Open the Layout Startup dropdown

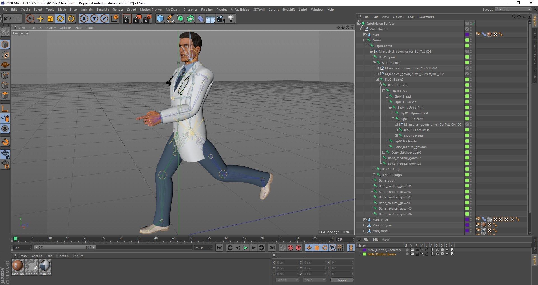pyautogui.click(x=513, y=9)
